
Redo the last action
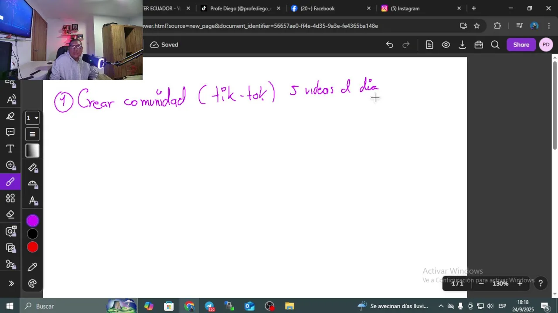pyautogui.click(x=406, y=45)
